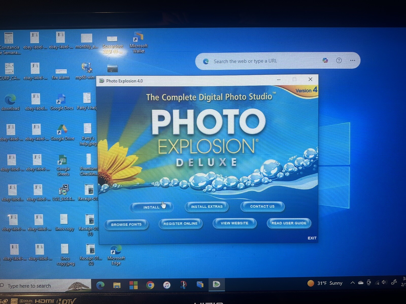Click the Wi-Fi network tray icon
Screen dimensions: 406x304
coord(377,282)
